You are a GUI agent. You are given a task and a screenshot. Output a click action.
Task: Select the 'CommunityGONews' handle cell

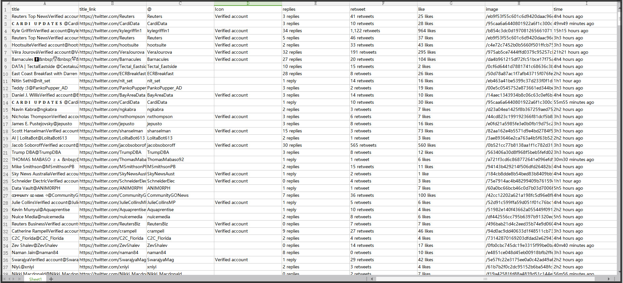180,195
